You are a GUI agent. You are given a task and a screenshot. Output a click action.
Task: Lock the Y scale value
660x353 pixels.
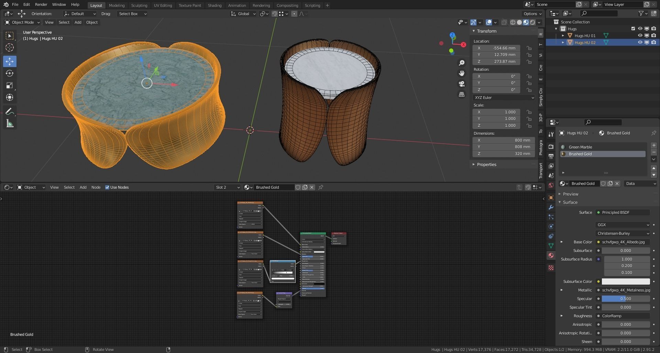click(x=529, y=119)
